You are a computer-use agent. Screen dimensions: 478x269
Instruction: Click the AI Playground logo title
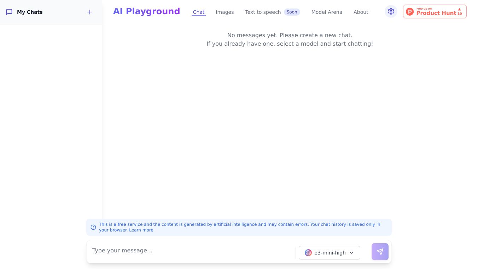[146, 11]
